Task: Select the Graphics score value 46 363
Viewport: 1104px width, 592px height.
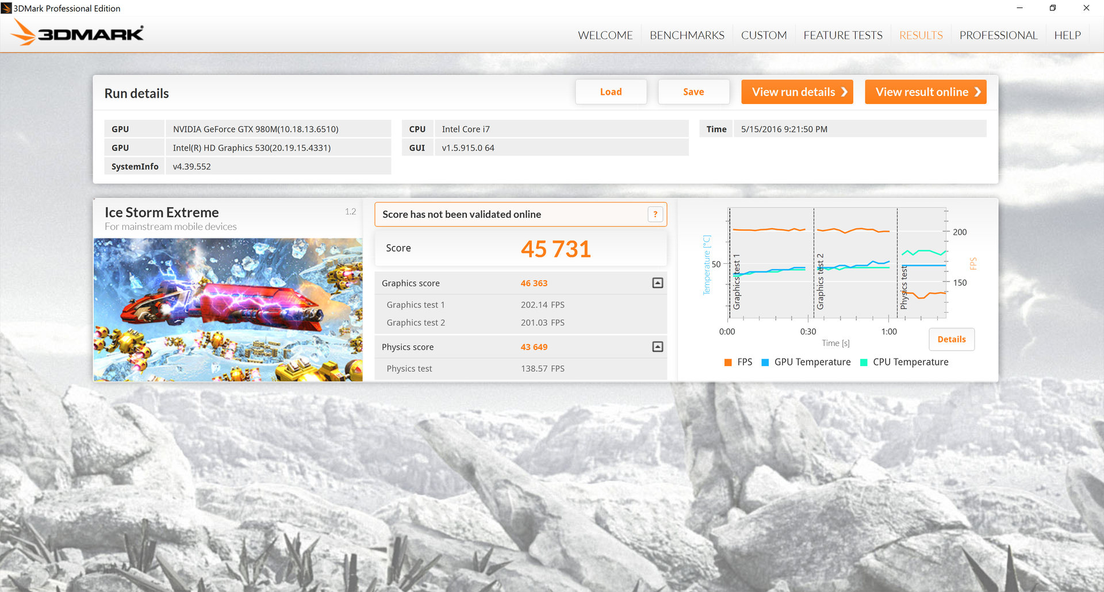Action: coord(534,283)
